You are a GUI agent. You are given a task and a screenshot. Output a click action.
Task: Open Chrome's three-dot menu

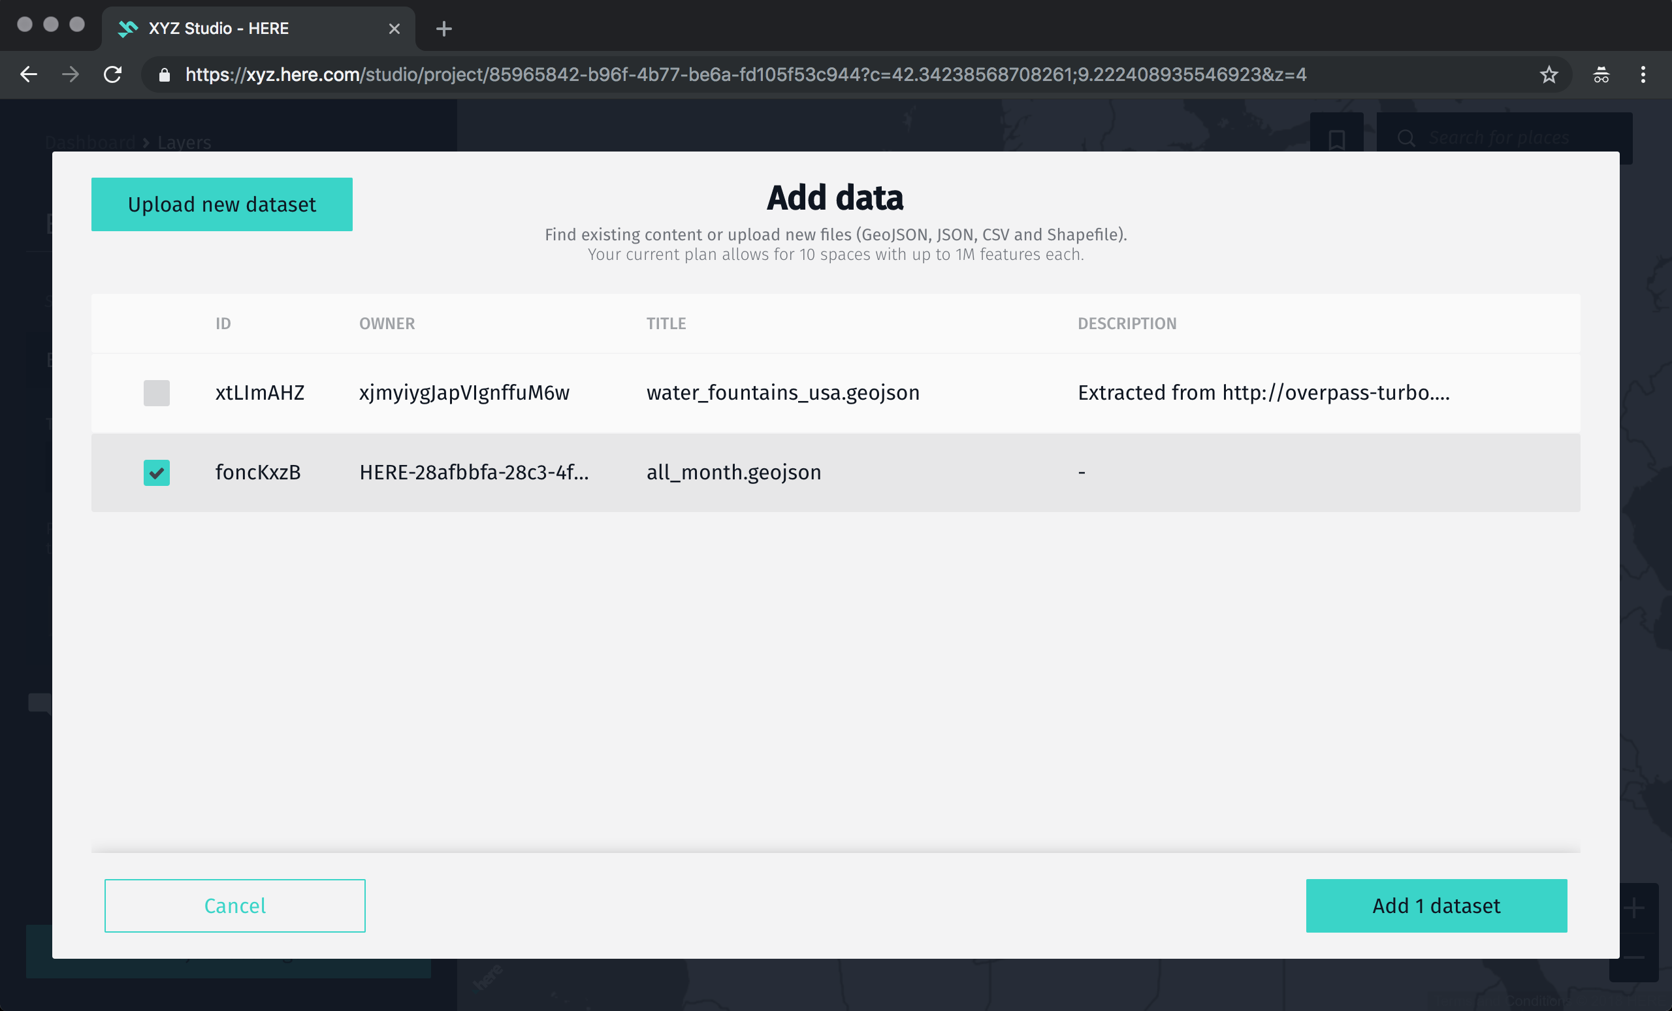pos(1644,74)
